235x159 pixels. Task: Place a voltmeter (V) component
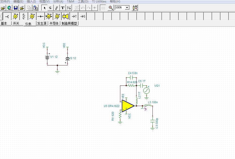pyautogui.click(x=15, y=16)
